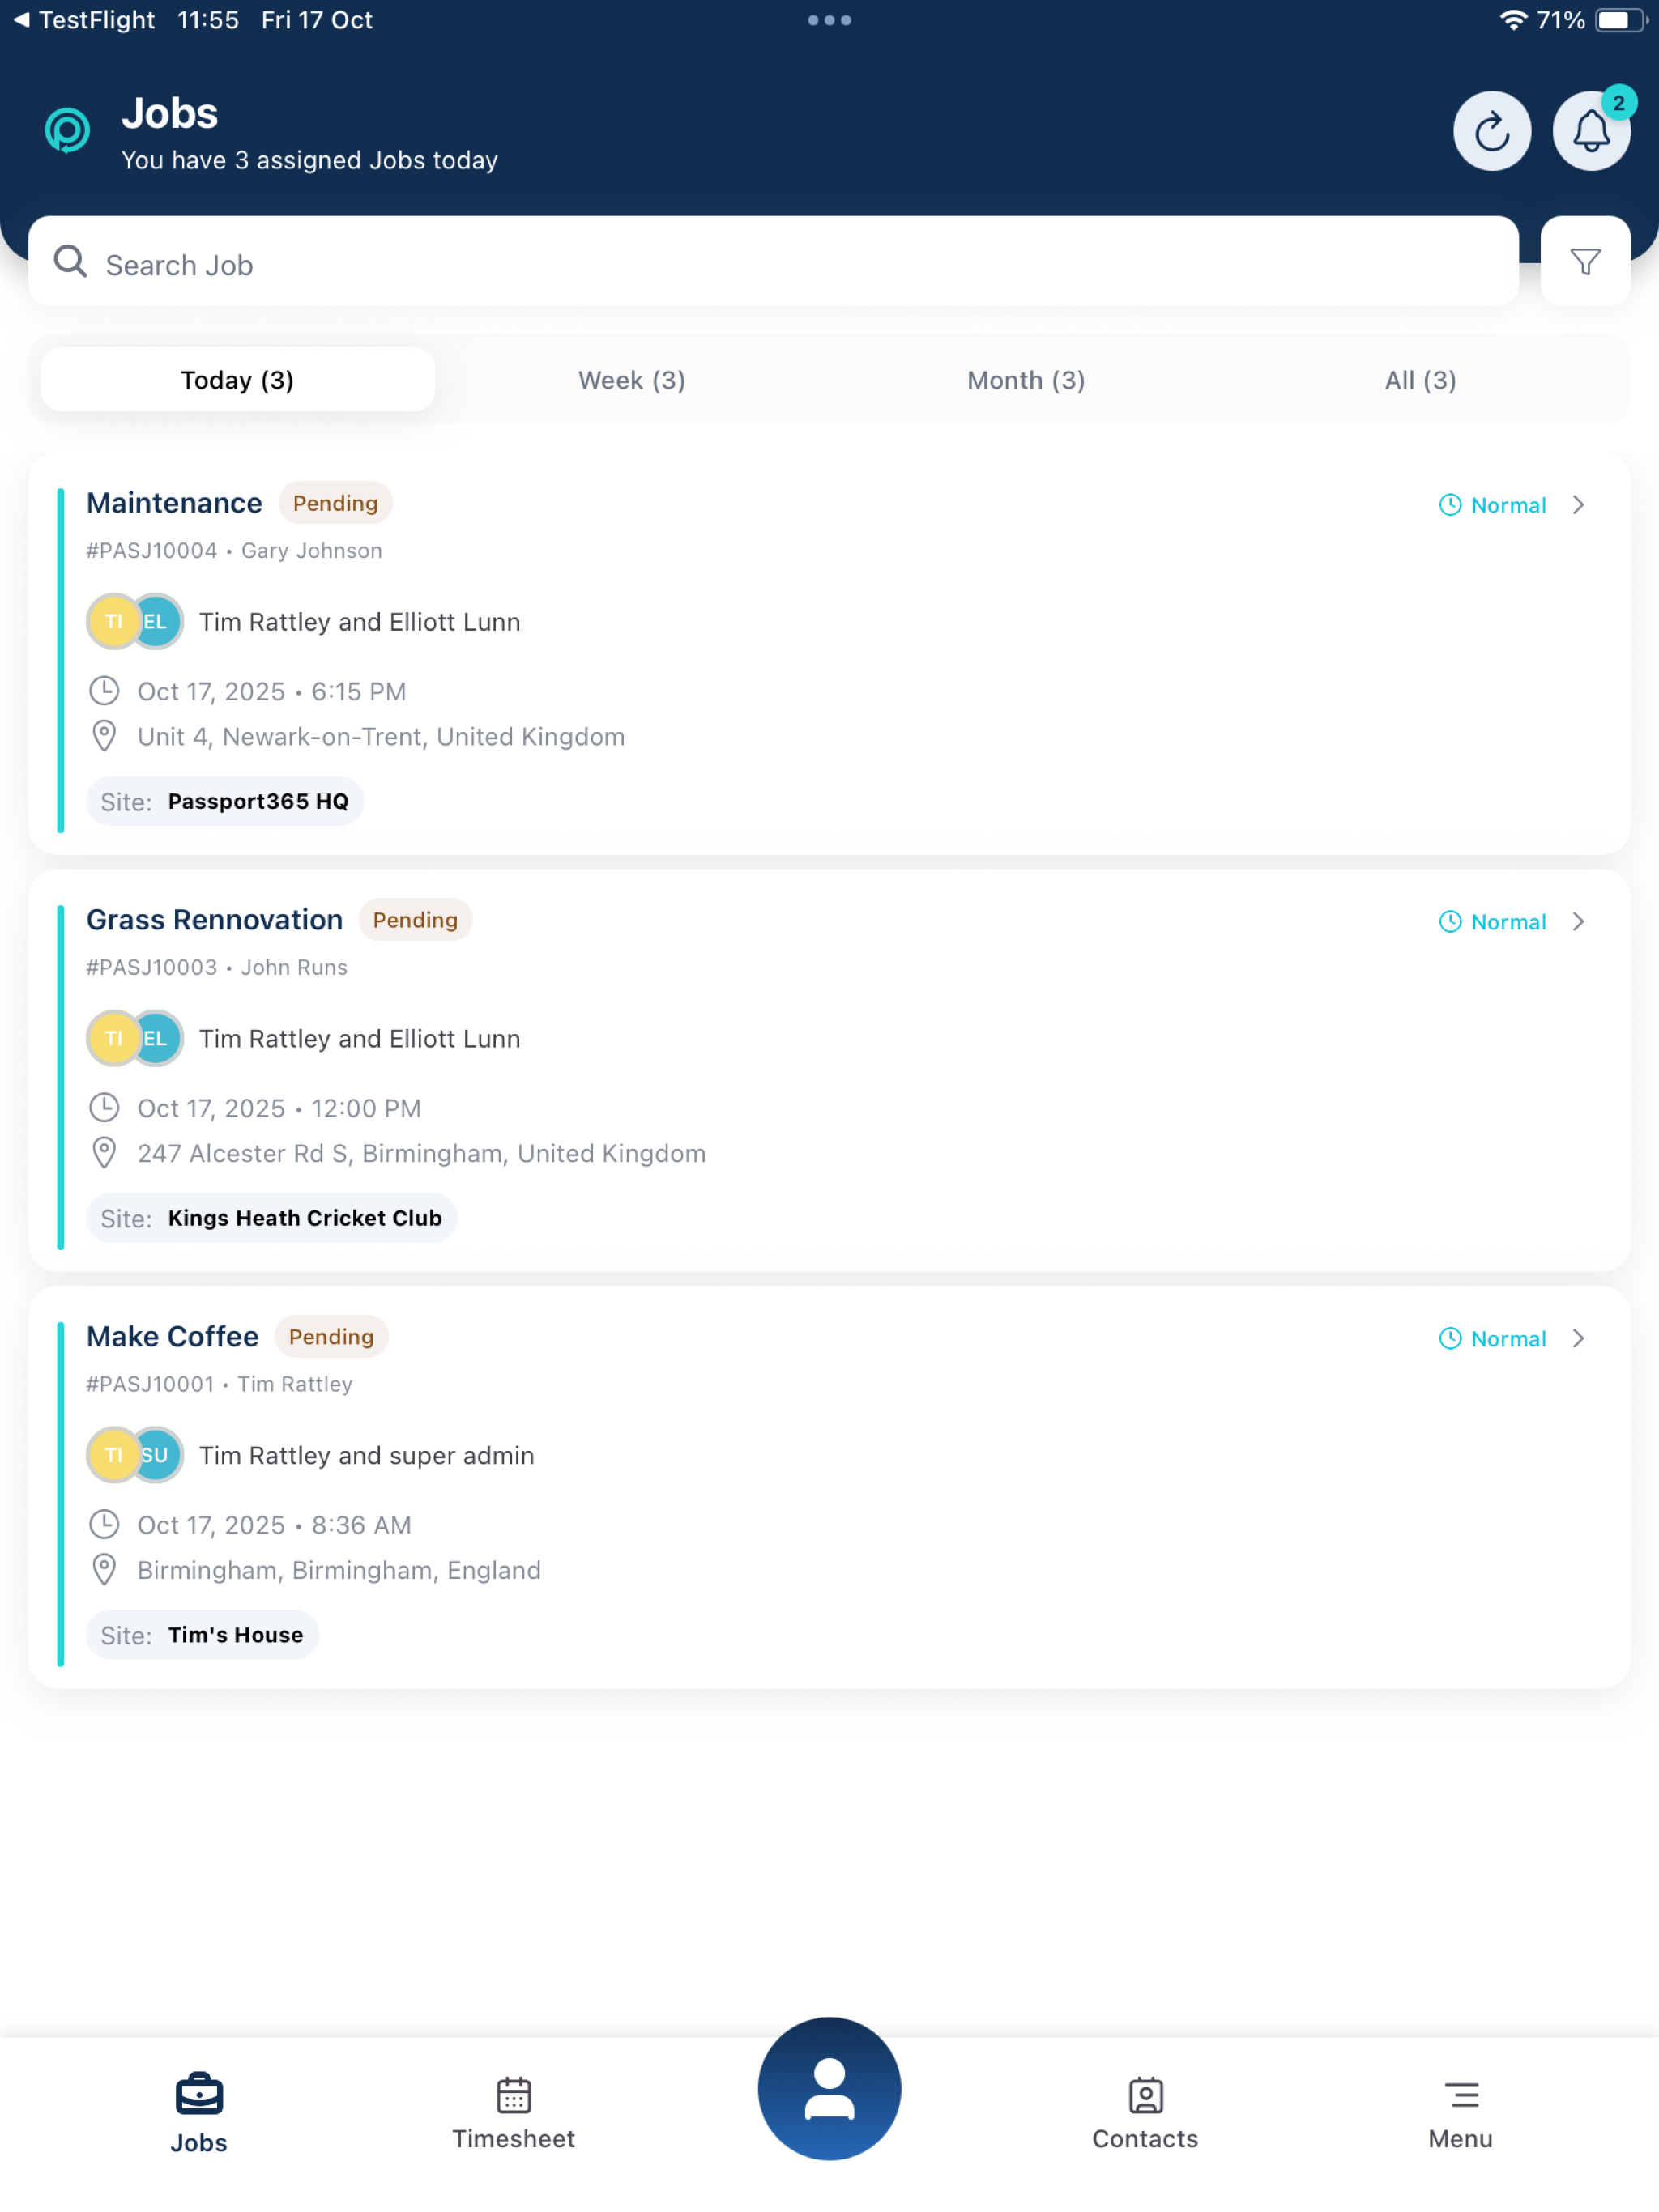Image resolution: width=1659 pixels, height=2212 pixels.
Task: Open notifications bell with badge
Action: [x=1591, y=131]
